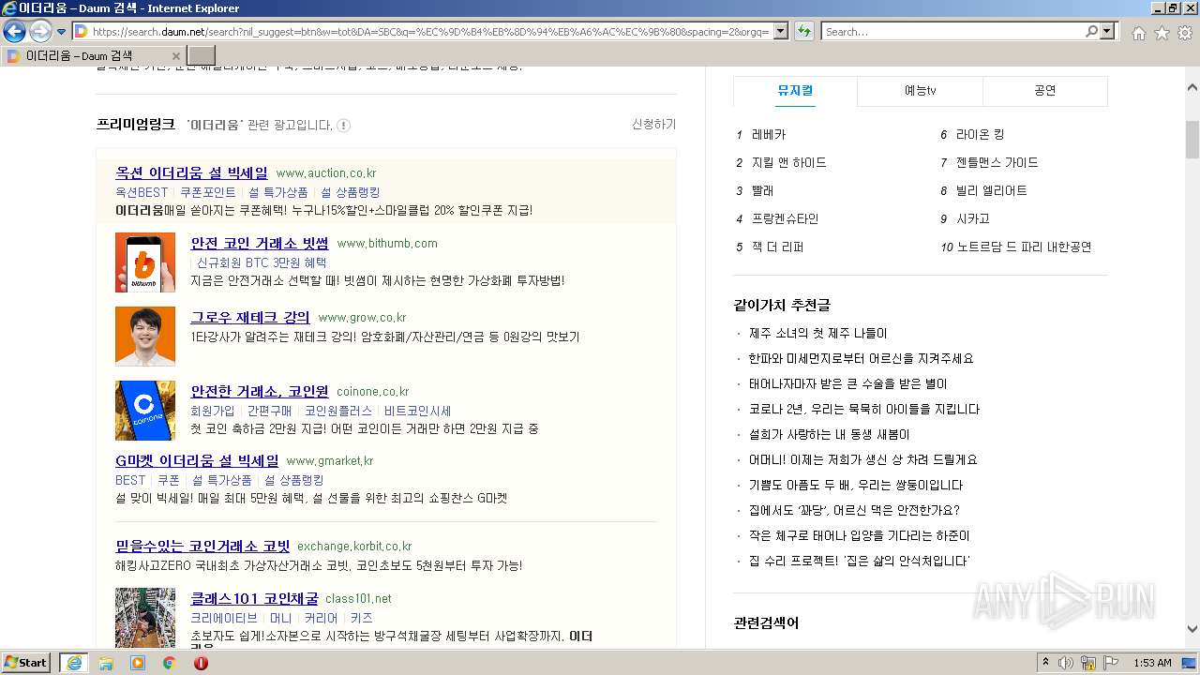Viewport: 1200px width, 675px height.
Task: Click the IE forward navigation button
Action: (40, 31)
